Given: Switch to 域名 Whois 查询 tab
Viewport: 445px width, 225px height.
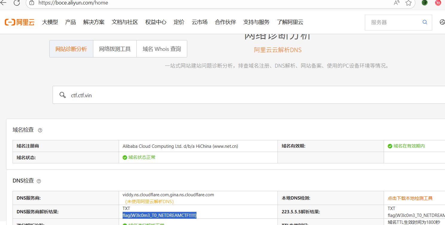Looking at the screenshot, I should click(162, 49).
